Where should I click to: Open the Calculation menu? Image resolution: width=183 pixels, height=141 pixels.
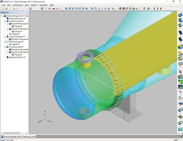pyautogui.click(x=43, y=5)
